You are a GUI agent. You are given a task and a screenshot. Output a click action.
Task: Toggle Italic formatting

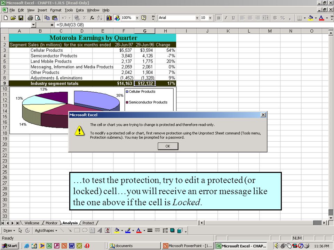point(226,18)
